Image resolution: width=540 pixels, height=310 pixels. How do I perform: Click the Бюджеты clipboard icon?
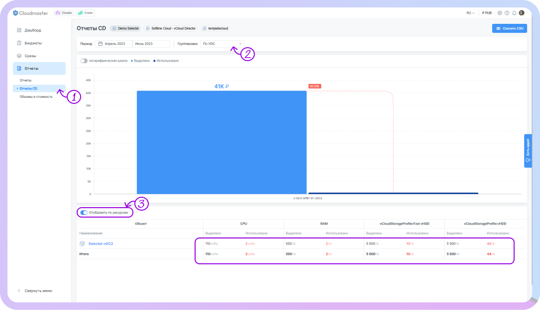click(x=19, y=43)
